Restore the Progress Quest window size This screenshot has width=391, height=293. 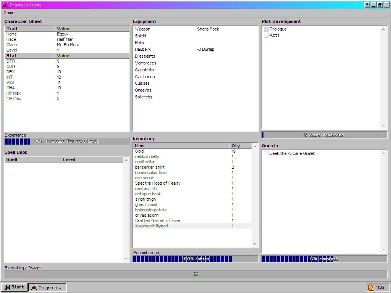[x=380, y=5]
